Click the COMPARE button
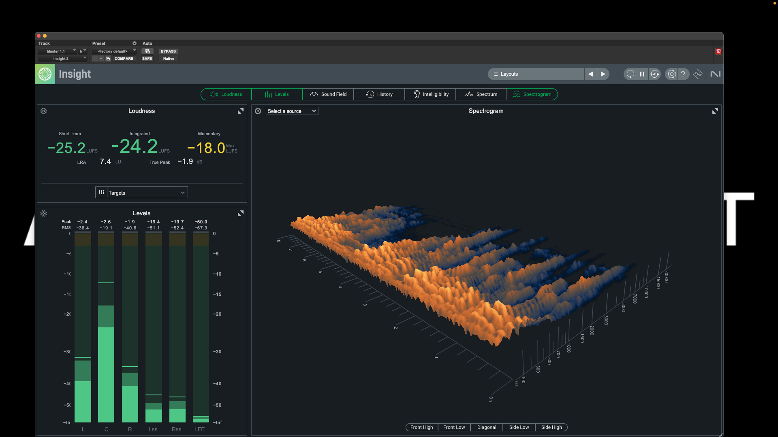Viewport: 778px width, 437px height. [124, 59]
